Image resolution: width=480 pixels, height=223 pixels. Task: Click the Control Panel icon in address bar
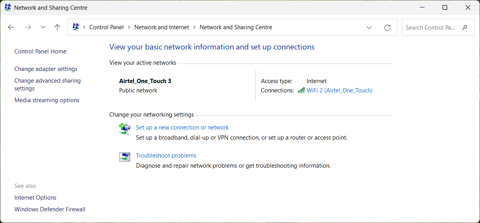[76, 27]
